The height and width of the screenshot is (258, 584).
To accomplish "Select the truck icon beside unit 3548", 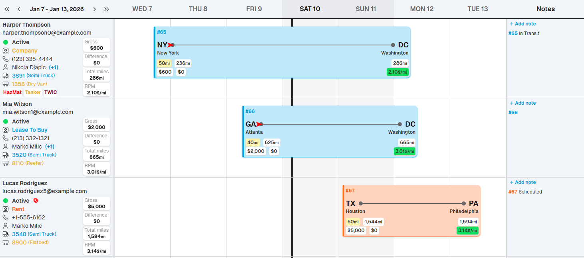I will pos(6,234).
